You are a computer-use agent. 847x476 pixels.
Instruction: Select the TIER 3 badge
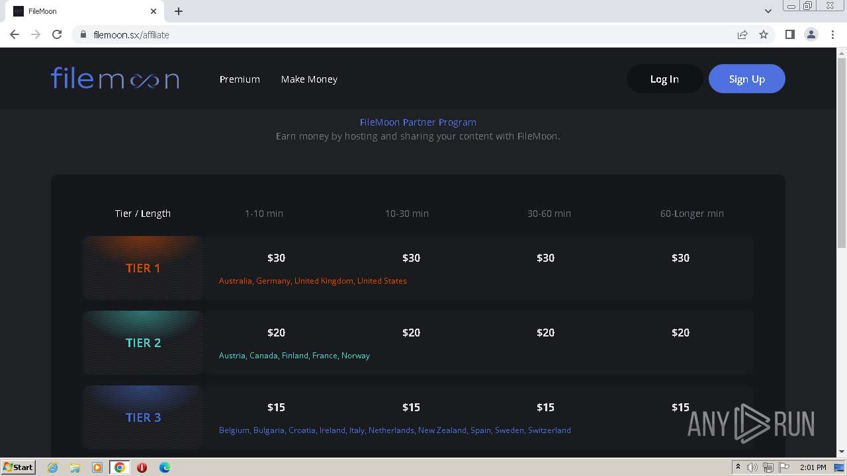click(x=143, y=417)
